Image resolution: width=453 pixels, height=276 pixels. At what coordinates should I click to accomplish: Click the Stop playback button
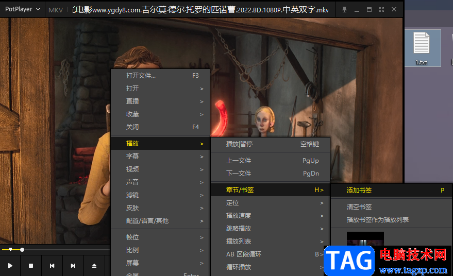[31, 266]
